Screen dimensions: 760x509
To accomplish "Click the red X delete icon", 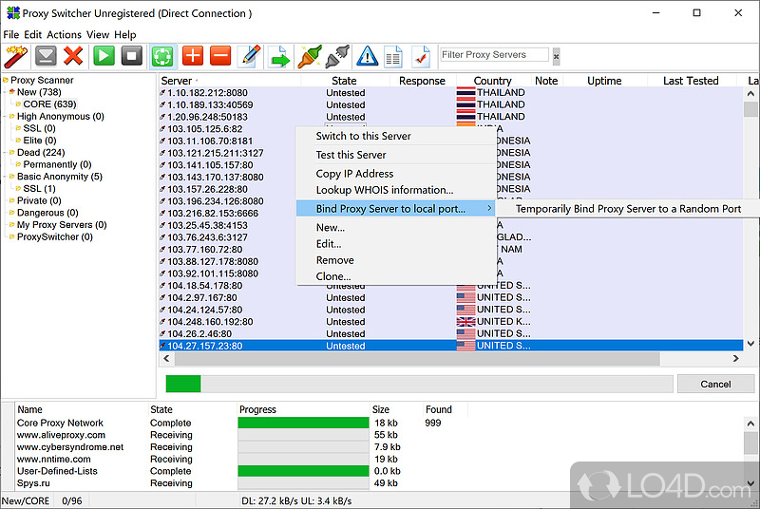I will [x=73, y=56].
